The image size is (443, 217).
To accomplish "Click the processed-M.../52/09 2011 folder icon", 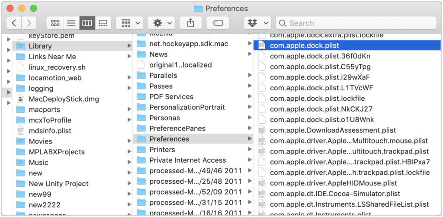I will pyautogui.click(x=141, y=192).
